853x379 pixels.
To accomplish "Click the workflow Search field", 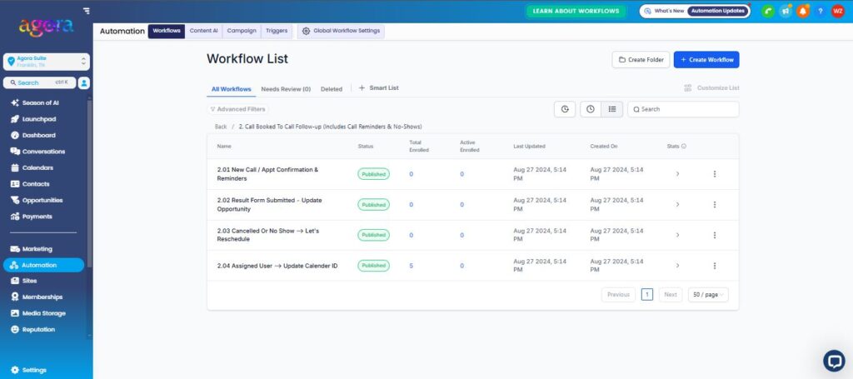I will tap(683, 109).
